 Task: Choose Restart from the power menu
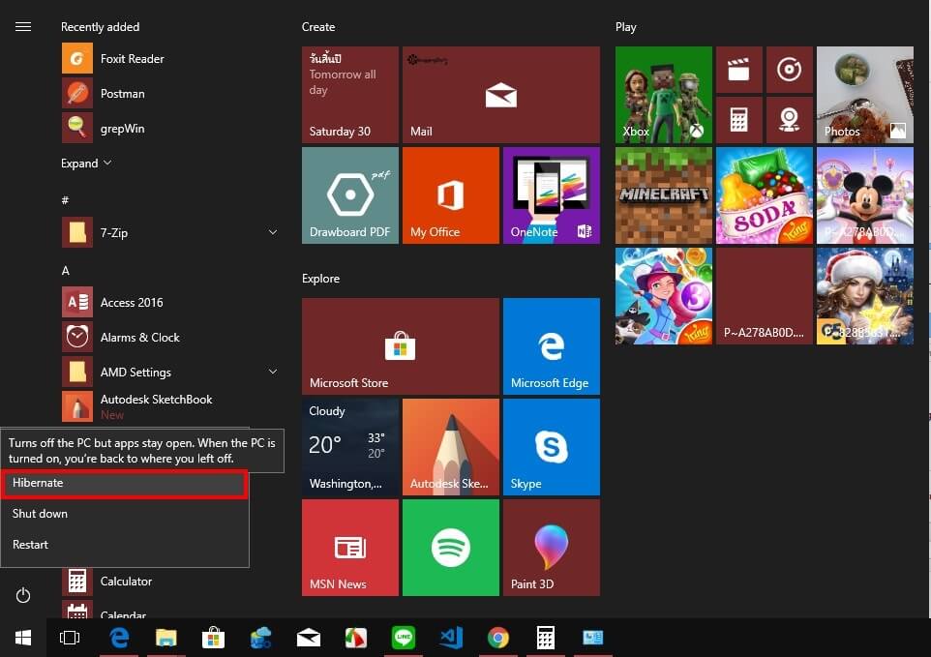pyautogui.click(x=125, y=545)
